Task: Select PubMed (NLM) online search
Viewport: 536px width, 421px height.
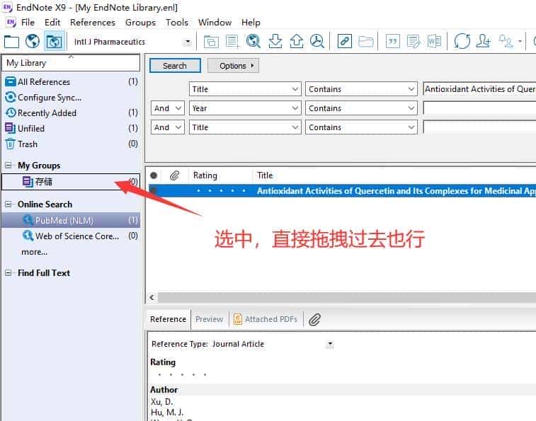Action: [x=71, y=221]
